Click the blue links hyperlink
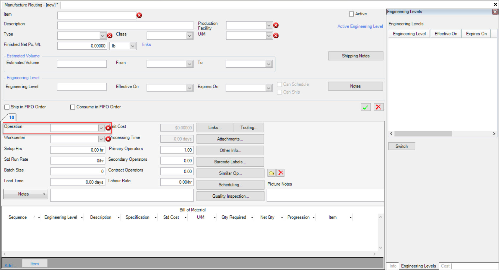The width and height of the screenshot is (499, 270). (147, 44)
